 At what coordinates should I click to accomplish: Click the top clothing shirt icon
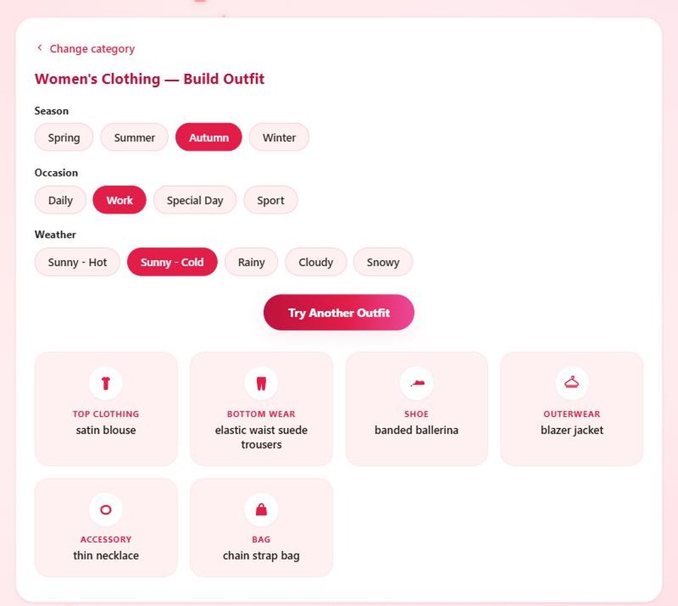click(x=106, y=383)
